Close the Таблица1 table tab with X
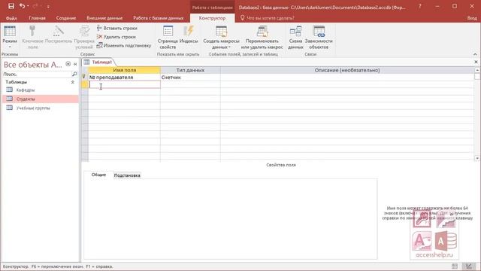This screenshot has width=481, height=271. coord(476,62)
